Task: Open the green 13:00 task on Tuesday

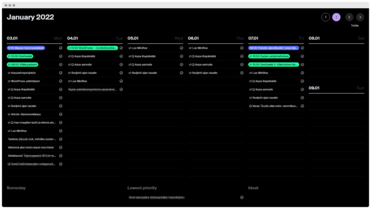Action: 92,48
